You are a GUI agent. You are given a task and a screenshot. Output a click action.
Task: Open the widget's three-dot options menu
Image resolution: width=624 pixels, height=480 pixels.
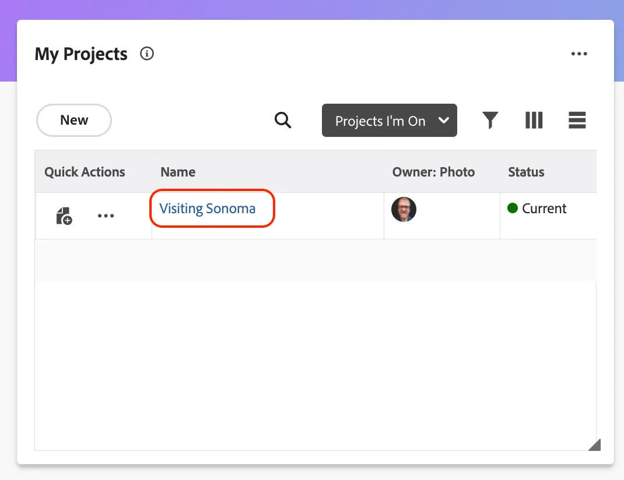tap(579, 54)
